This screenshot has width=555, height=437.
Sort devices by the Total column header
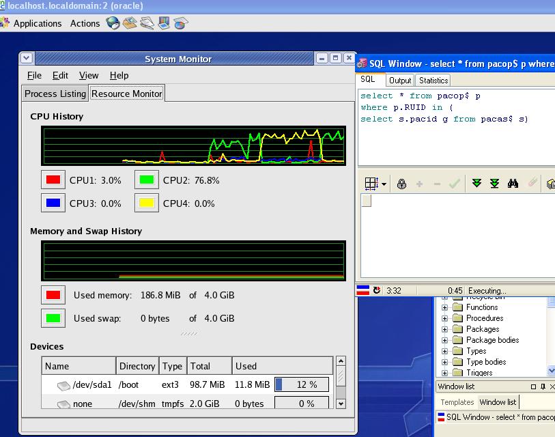tap(210, 366)
